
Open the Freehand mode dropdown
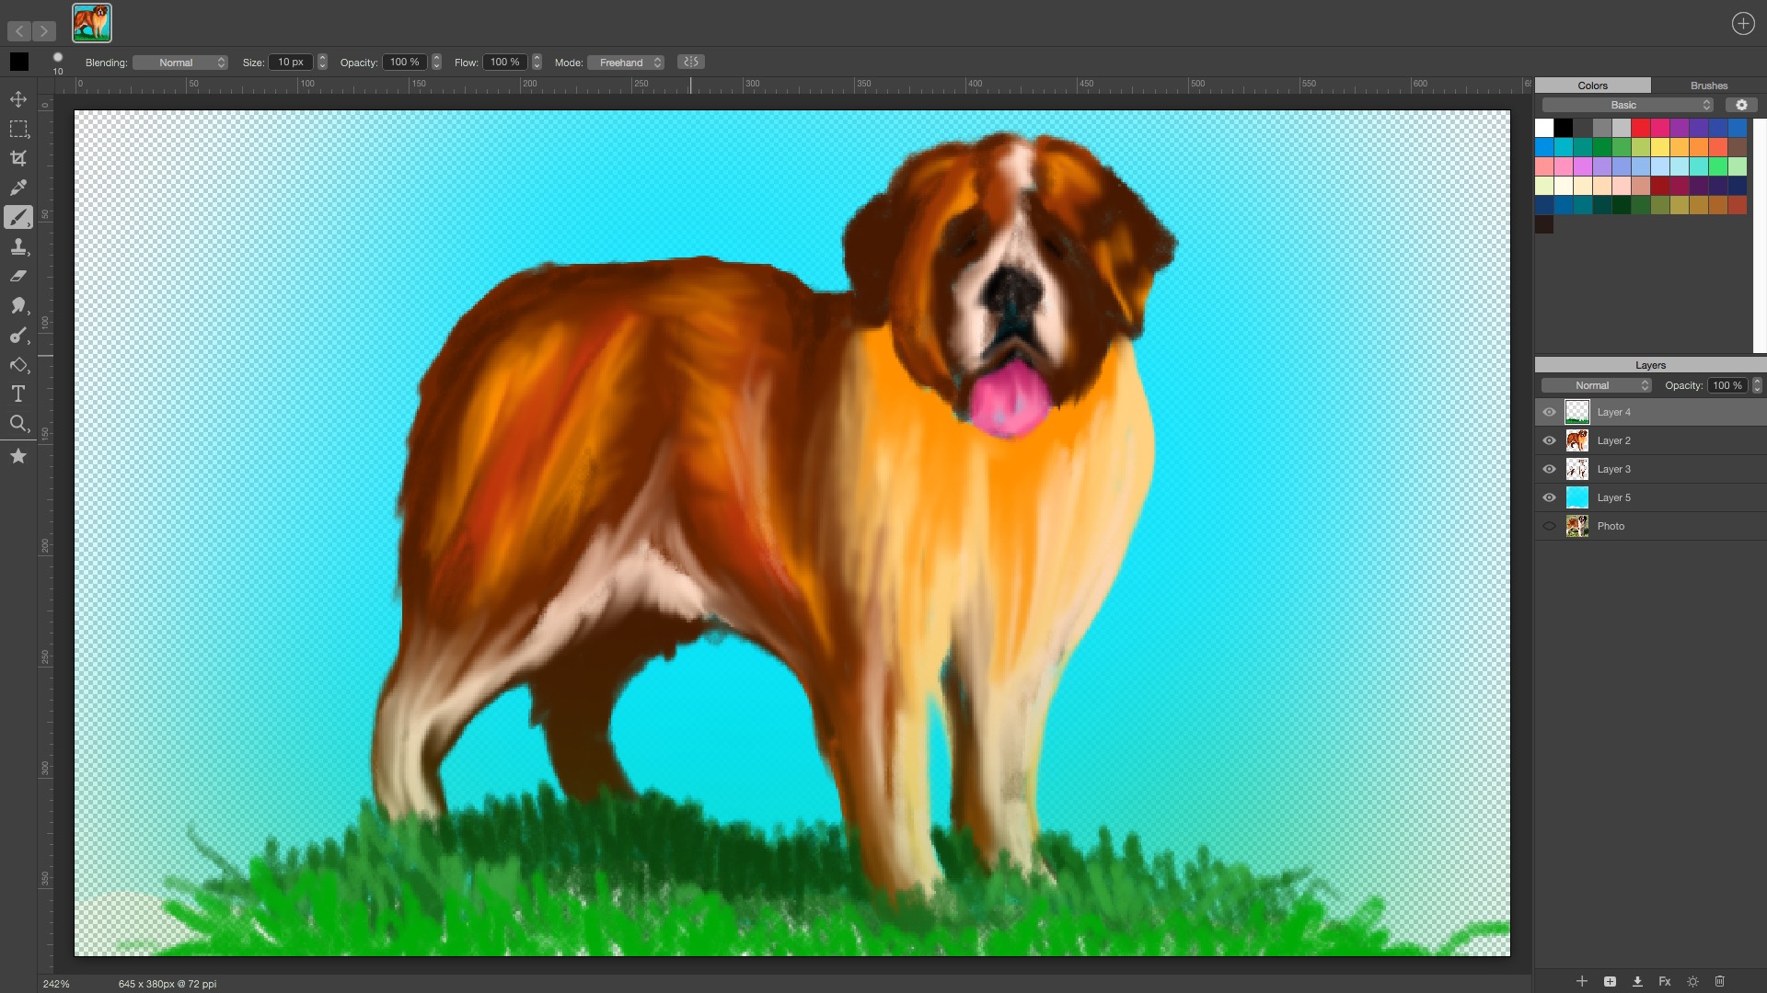click(626, 63)
